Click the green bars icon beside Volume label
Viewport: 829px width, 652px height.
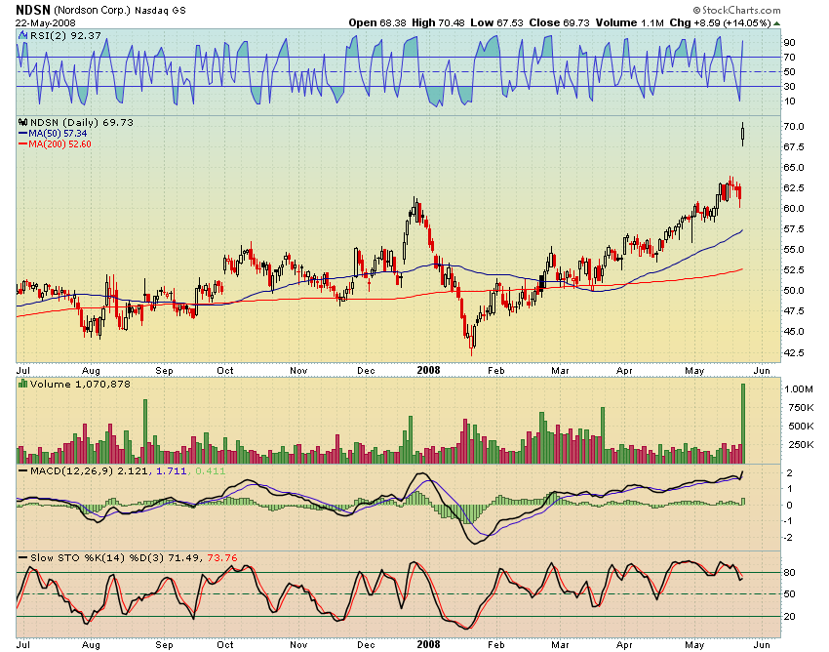(23, 384)
